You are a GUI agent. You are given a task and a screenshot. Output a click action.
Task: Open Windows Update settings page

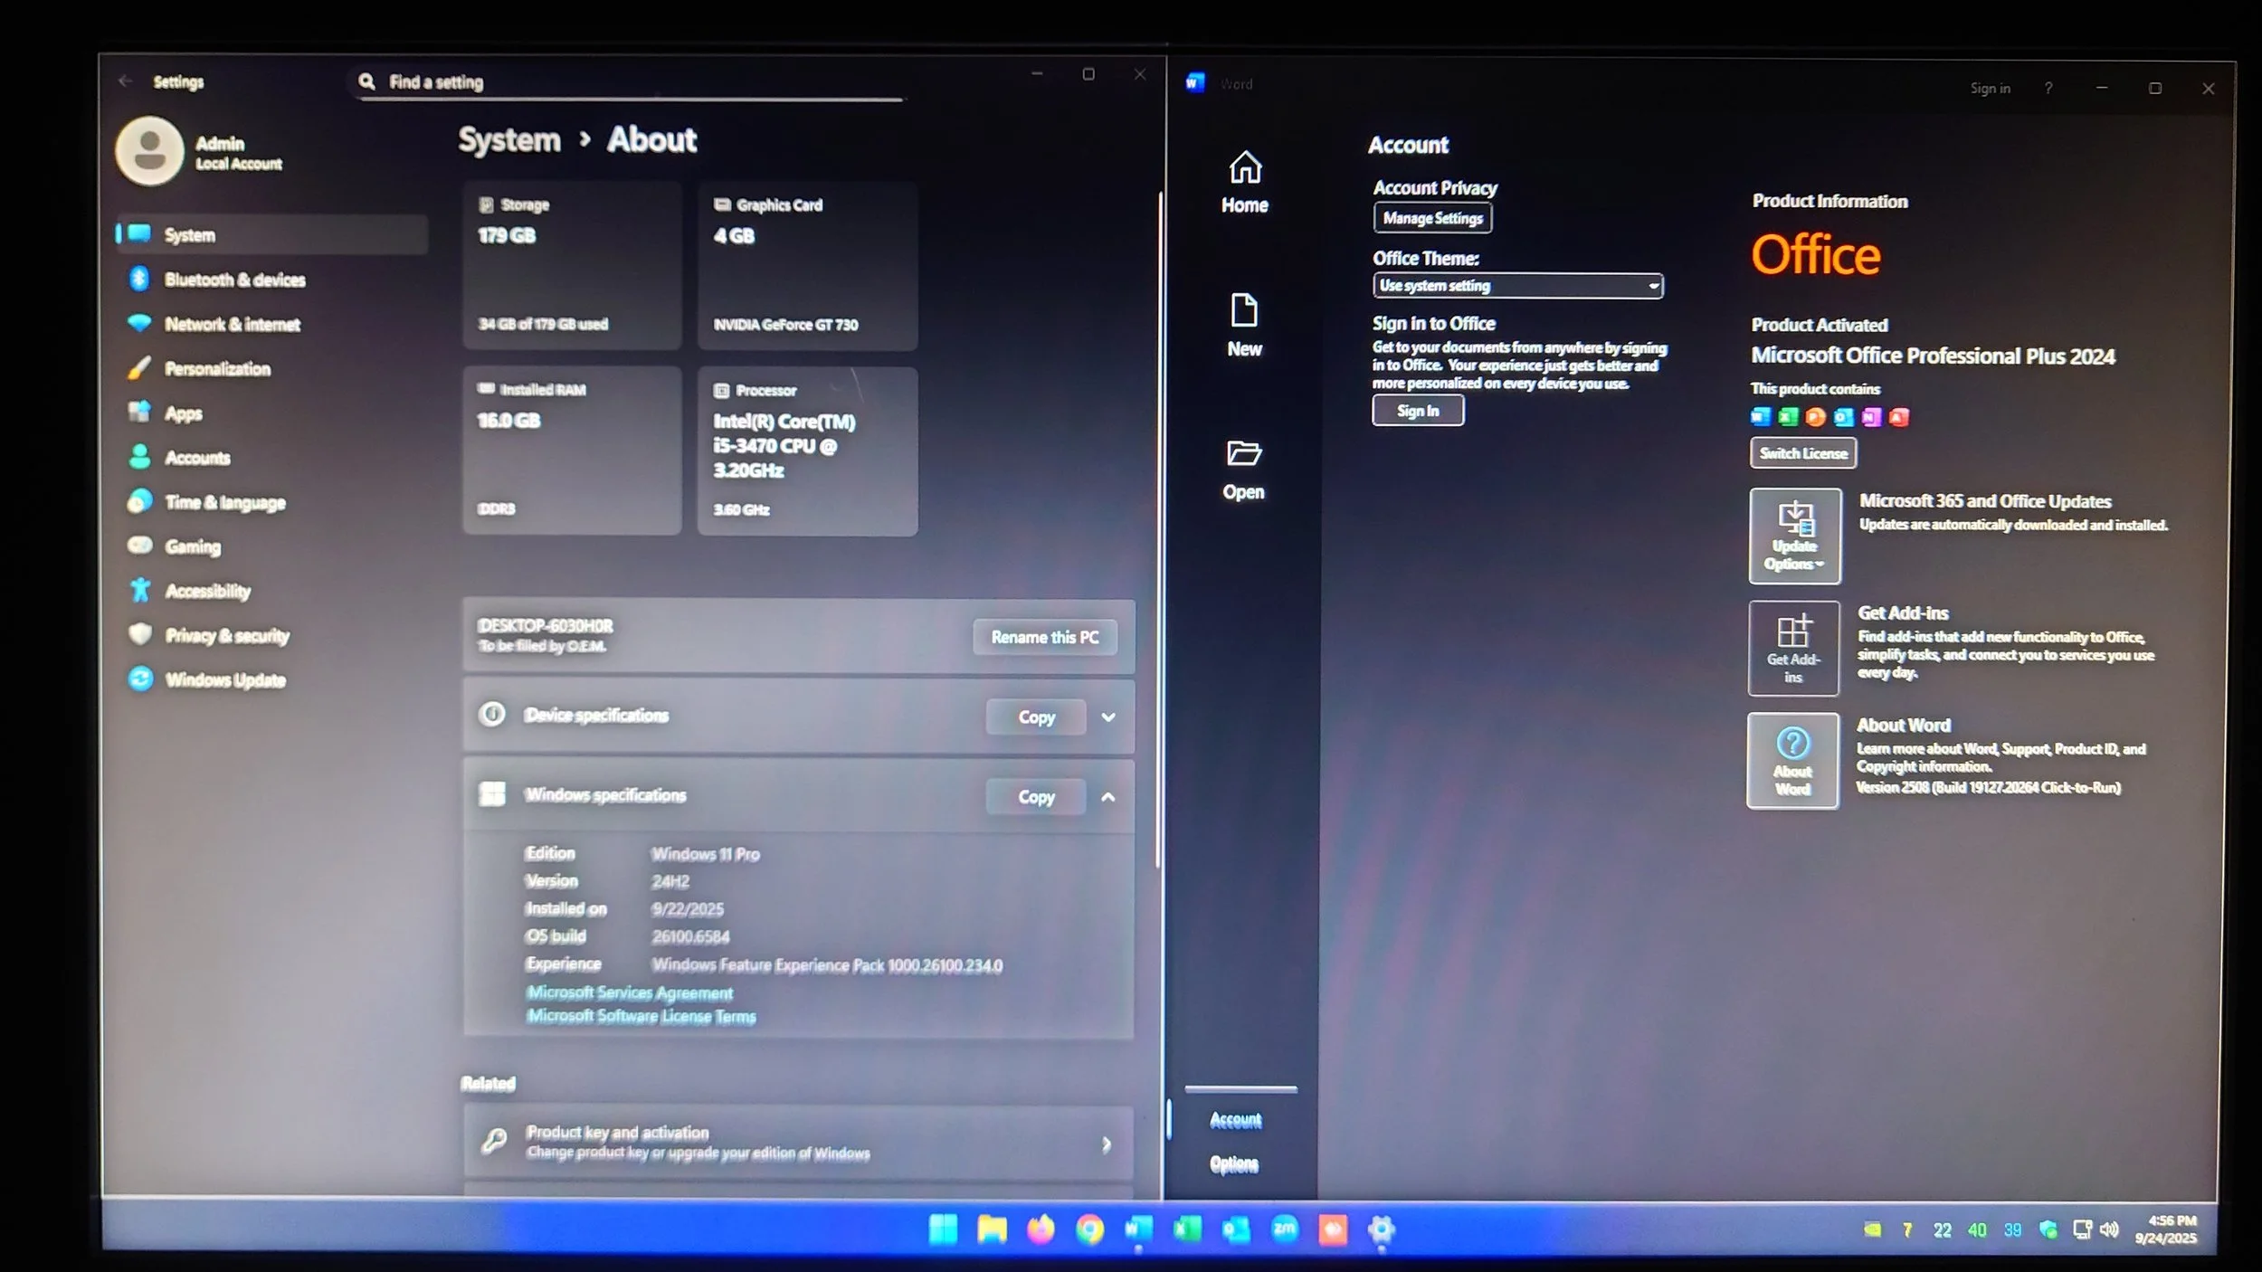224,680
